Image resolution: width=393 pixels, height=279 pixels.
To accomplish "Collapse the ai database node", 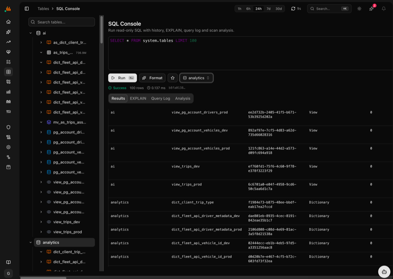I will 31,33.
